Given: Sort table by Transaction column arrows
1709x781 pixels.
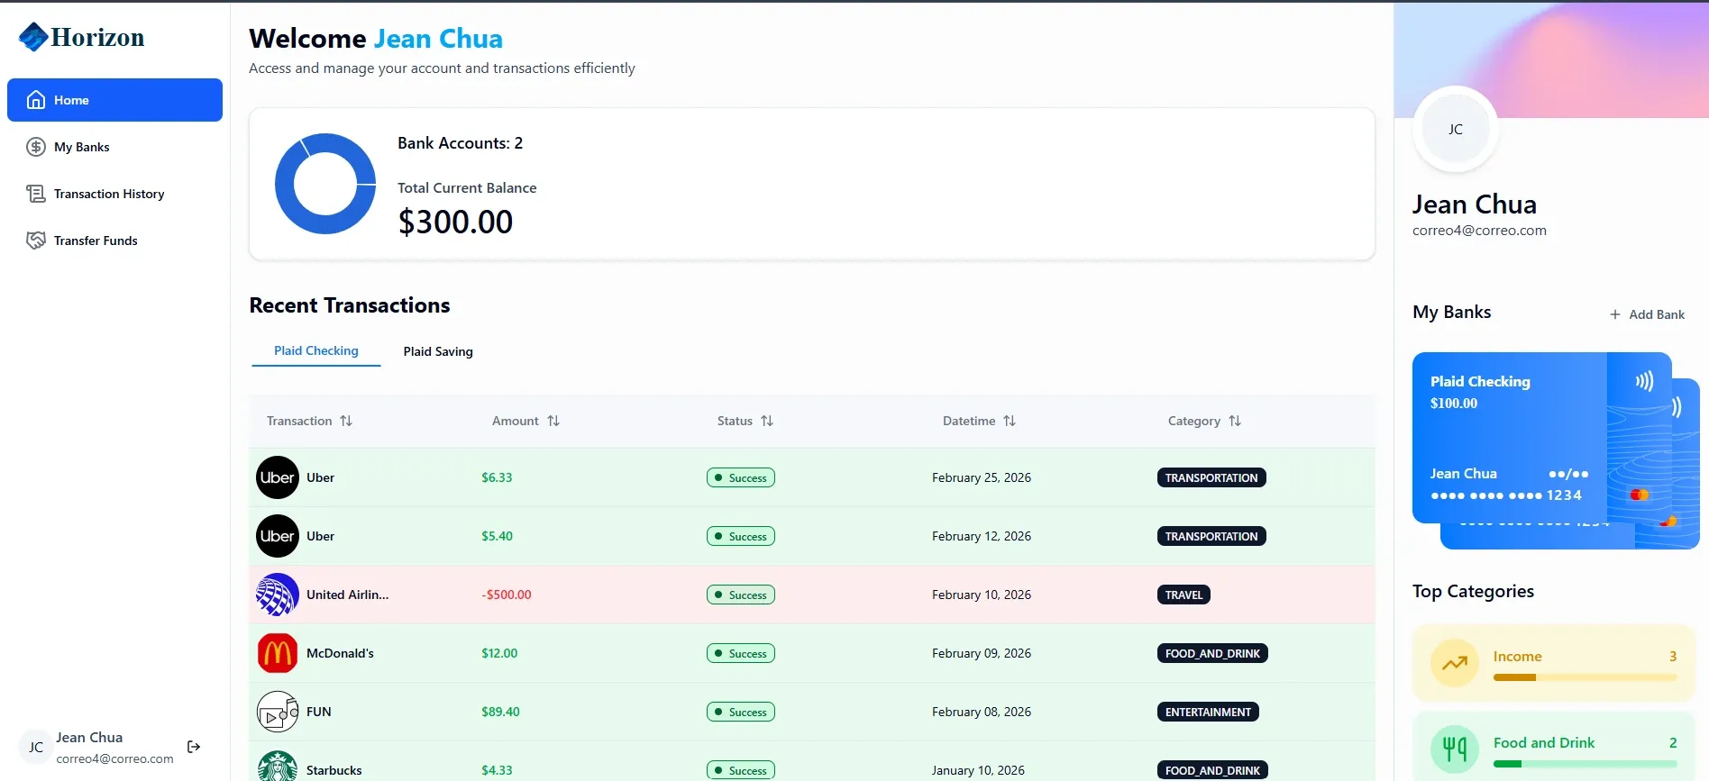Looking at the screenshot, I should point(346,421).
